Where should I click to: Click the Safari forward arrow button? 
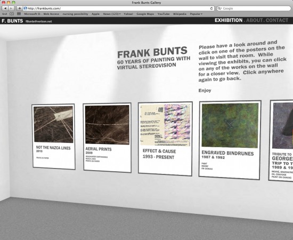click(x=11, y=8)
